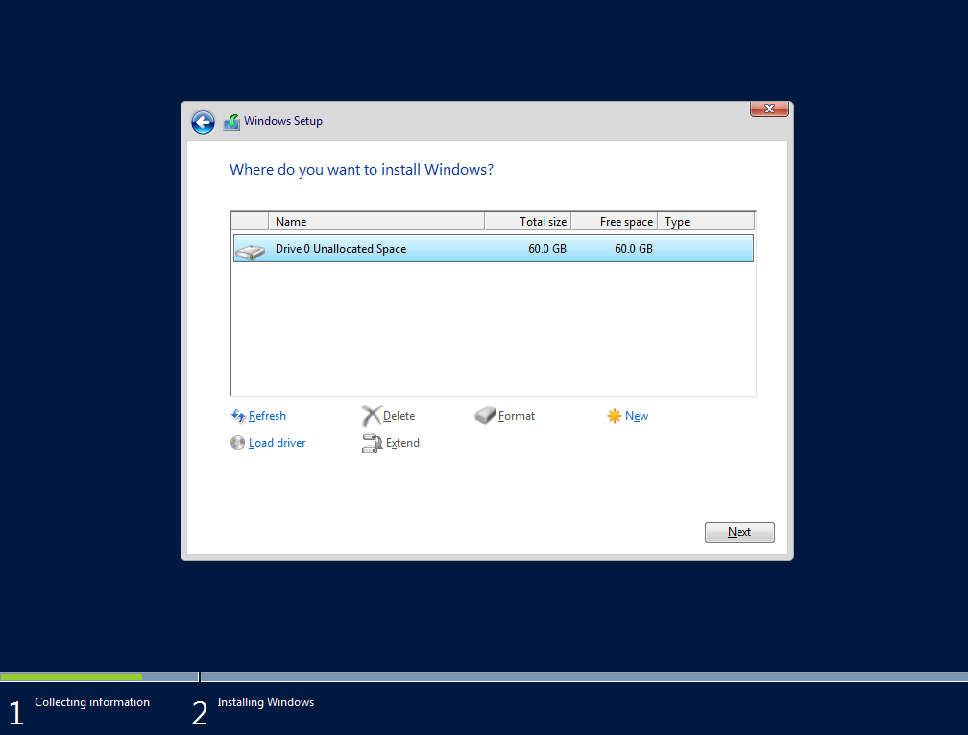Click the Collecting information step label
968x735 pixels.
click(92, 702)
